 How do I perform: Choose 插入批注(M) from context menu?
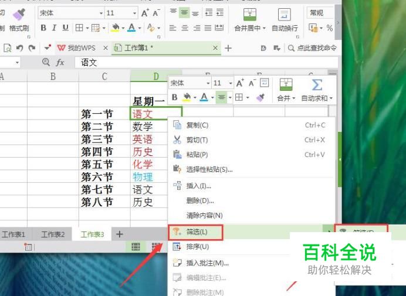(229, 263)
